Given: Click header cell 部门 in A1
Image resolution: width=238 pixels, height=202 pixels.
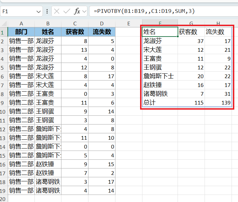Looking at the screenshot, I should (x=21, y=32).
